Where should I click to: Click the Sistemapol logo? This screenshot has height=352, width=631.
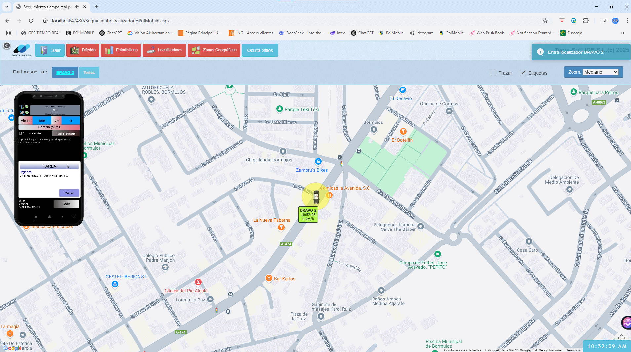point(22,50)
